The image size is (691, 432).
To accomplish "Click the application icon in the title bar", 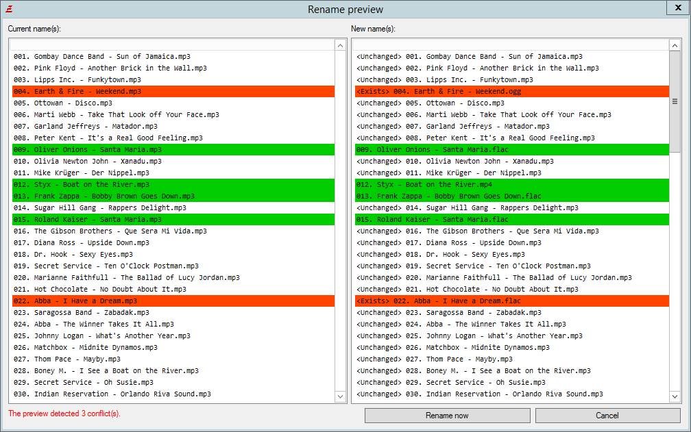I will (8, 9).
